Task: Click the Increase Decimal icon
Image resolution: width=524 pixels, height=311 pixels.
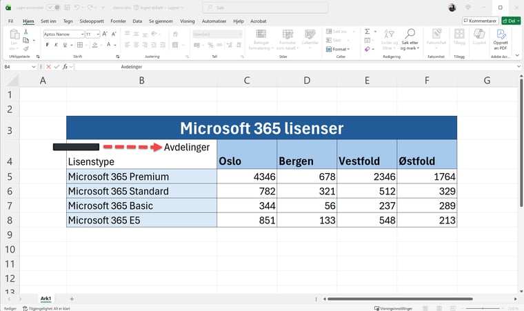Action: pos(230,45)
